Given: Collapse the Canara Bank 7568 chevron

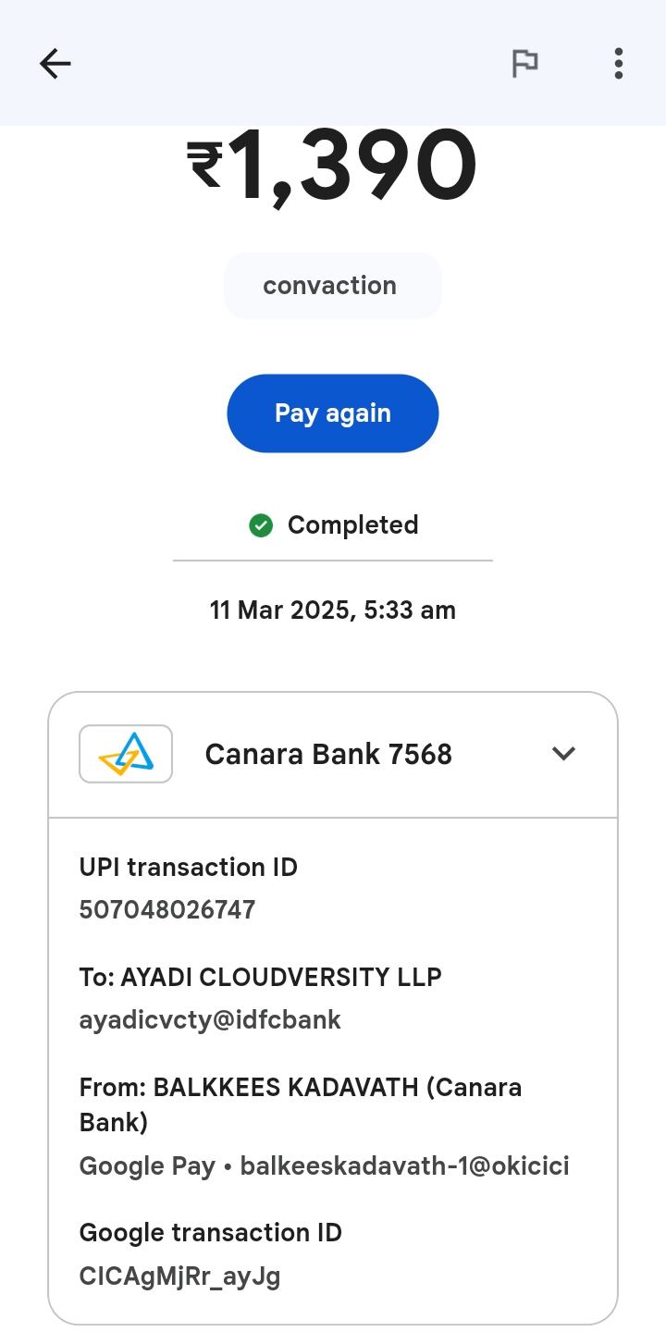Looking at the screenshot, I should (563, 754).
